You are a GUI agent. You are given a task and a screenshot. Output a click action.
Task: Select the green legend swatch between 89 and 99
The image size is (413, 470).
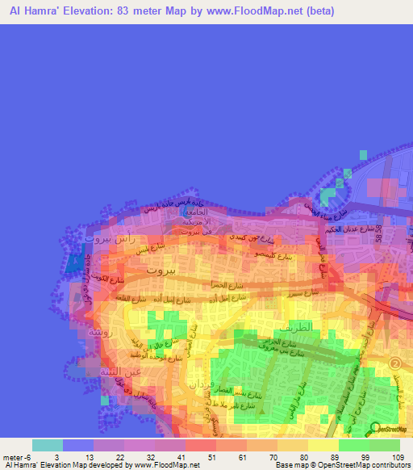pyautogui.click(x=354, y=445)
